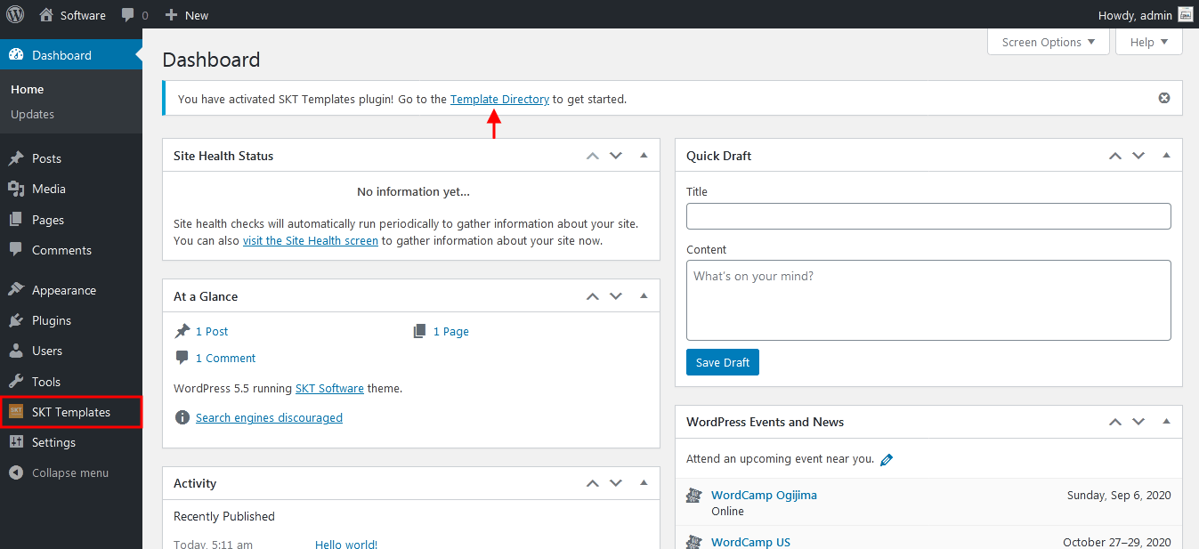Click the Quick Draft Title input field
The width and height of the screenshot is (1199, 549).
(x=928, y=216)
